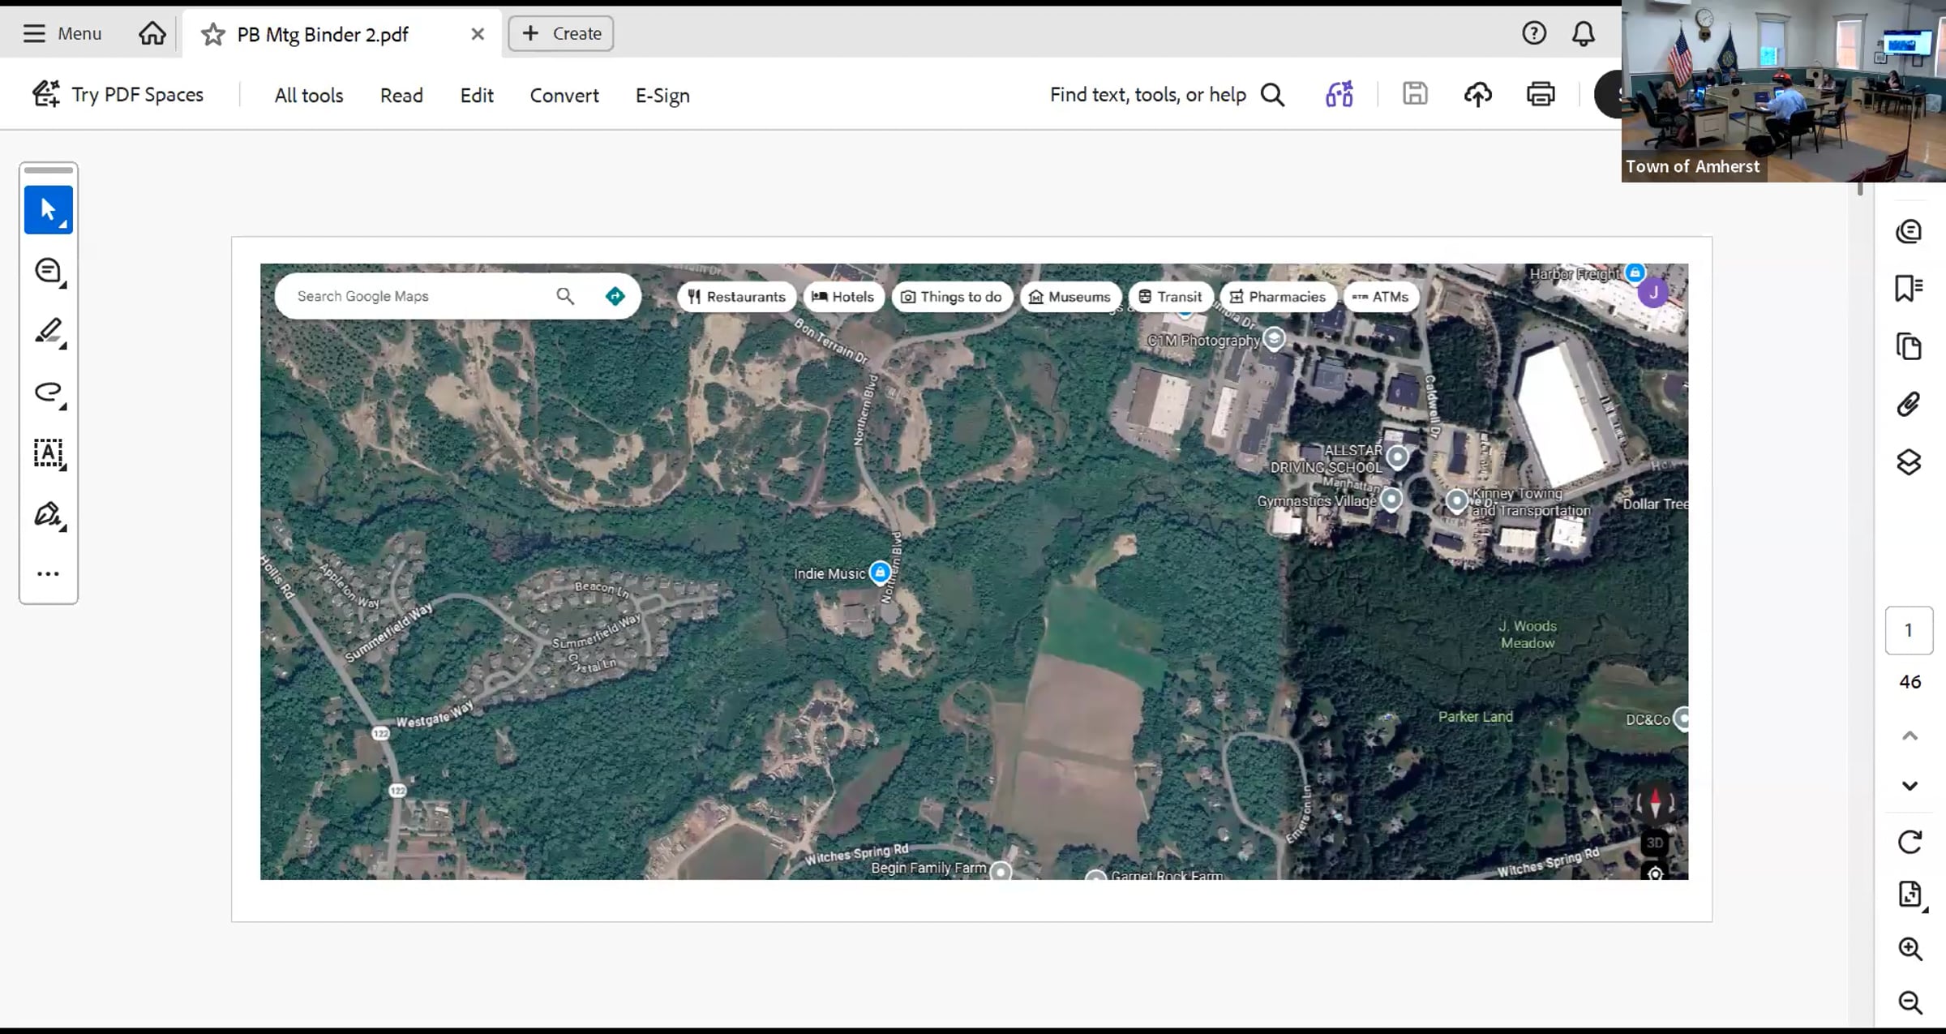
Task: Toggle the 3D map view button
Action: pyautogui.click(x=1655, y=843)
